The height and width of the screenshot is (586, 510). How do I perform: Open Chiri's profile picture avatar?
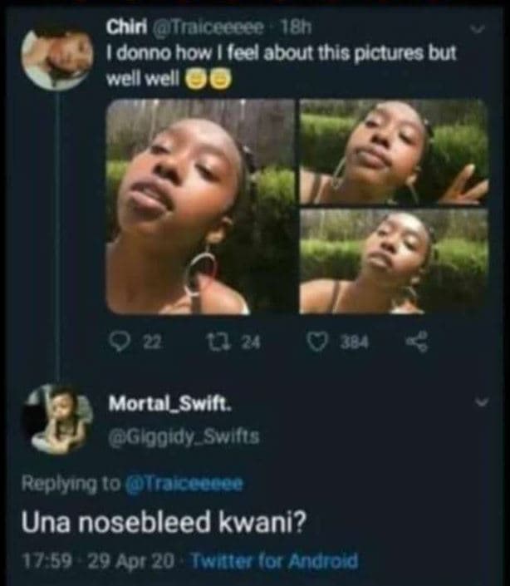[57, 57]
